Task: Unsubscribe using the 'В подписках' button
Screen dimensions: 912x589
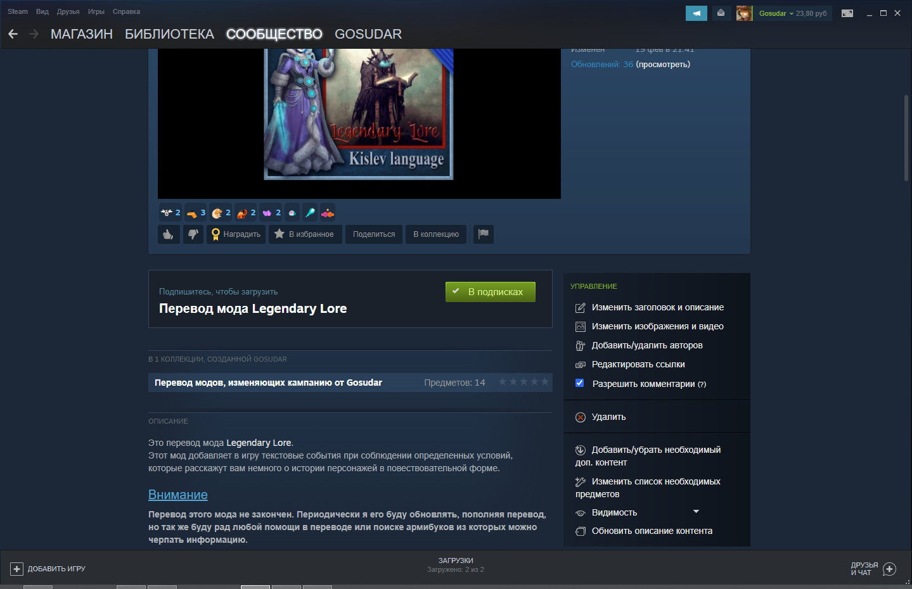Action: click(491, 292)
